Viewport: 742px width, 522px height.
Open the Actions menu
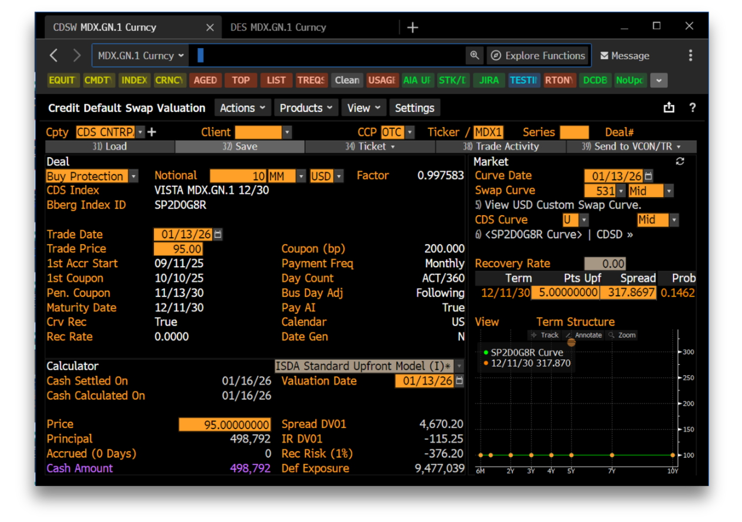click(243, 108)
